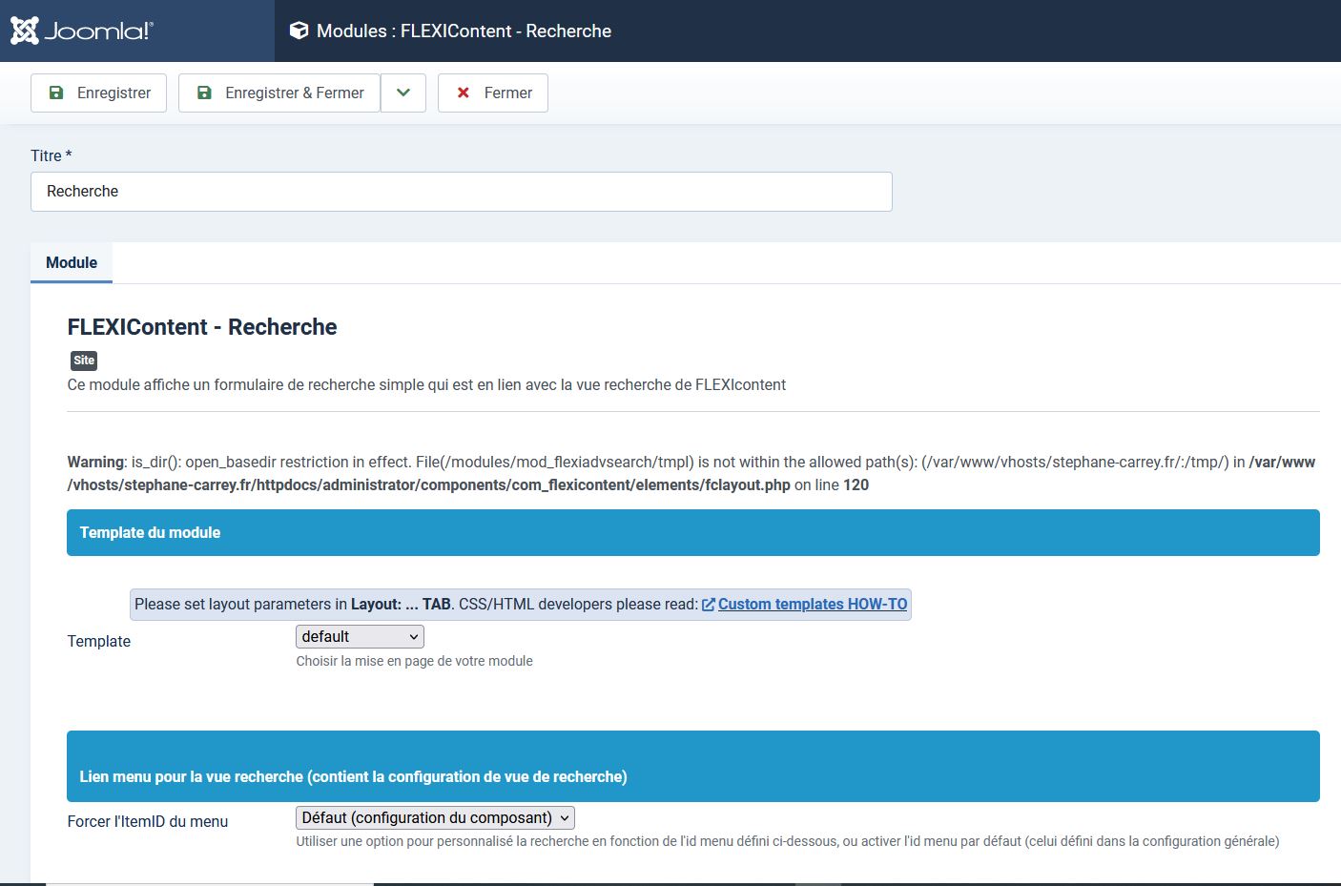Switch to the Module tab
This screenshot has width=1341, height=886.
72,262
